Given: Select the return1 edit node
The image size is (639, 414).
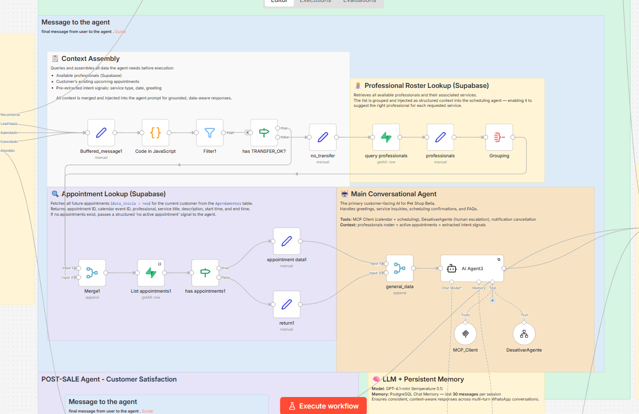Looking at the screenshot, I should 286,304.
